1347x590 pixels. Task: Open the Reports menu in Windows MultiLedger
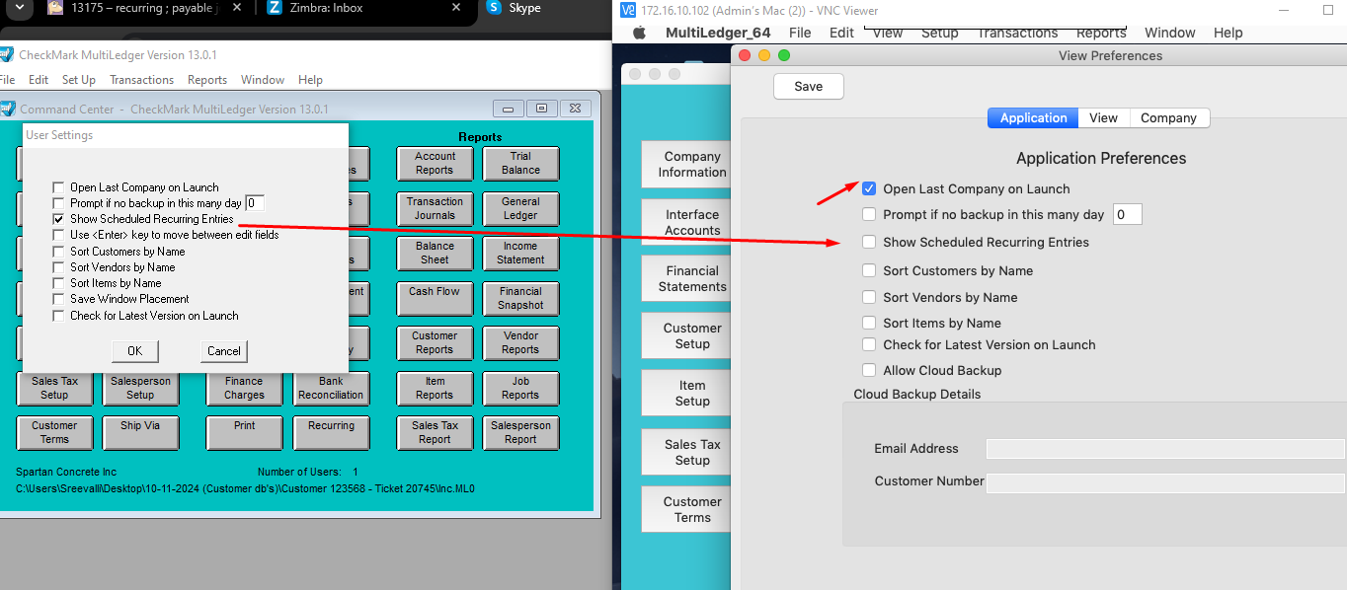[207, 80]
